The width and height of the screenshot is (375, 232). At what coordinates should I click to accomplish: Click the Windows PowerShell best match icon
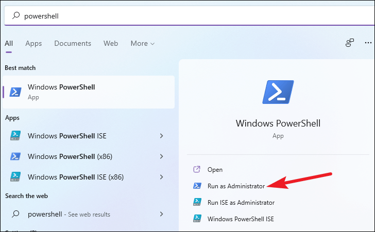[x=15, y=92]
